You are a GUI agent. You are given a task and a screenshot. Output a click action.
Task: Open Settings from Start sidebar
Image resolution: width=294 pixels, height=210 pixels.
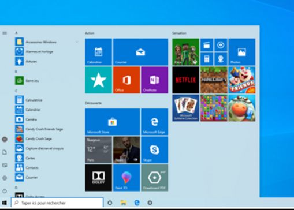(5, 178)
